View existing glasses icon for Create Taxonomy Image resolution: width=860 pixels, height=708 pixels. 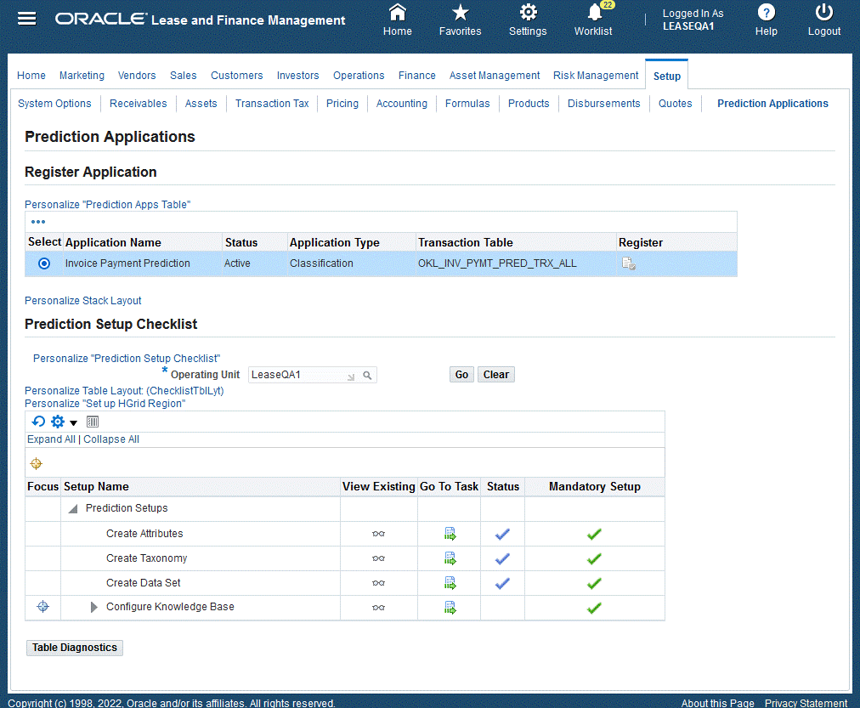tap(378, 558)
